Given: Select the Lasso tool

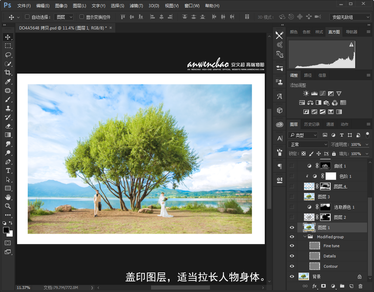Looking at the screenshot, I should click(8, 55).
